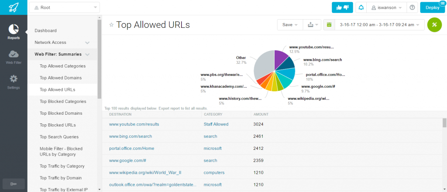This screenshot has height=192, width=447.
Task: Click the results table scrollbar
Action: pos(444,123)
